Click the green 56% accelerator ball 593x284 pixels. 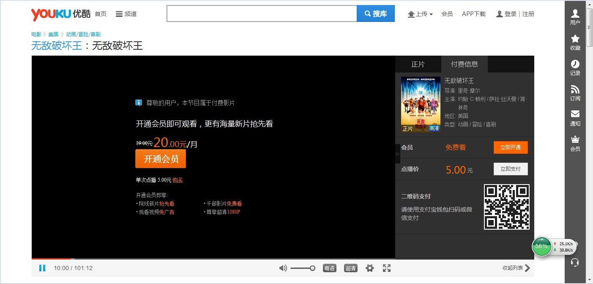(541, 246)
